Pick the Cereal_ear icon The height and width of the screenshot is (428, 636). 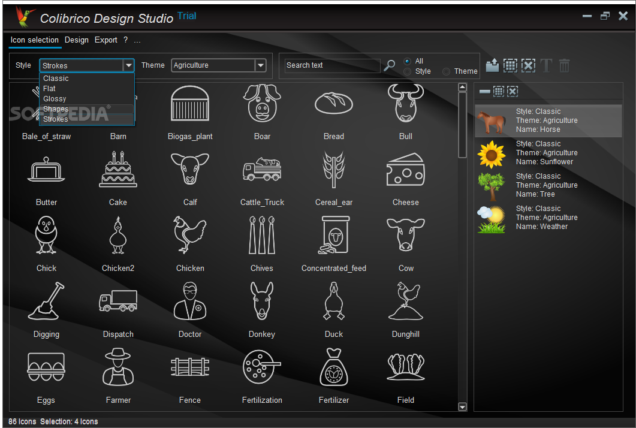[334, 170]
